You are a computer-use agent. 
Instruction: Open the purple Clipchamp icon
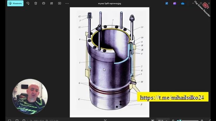pyautogui.click(x=175, y=3)
